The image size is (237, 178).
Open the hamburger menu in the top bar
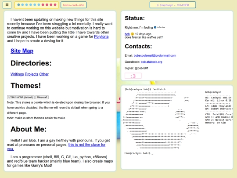[x=7, y=5]
